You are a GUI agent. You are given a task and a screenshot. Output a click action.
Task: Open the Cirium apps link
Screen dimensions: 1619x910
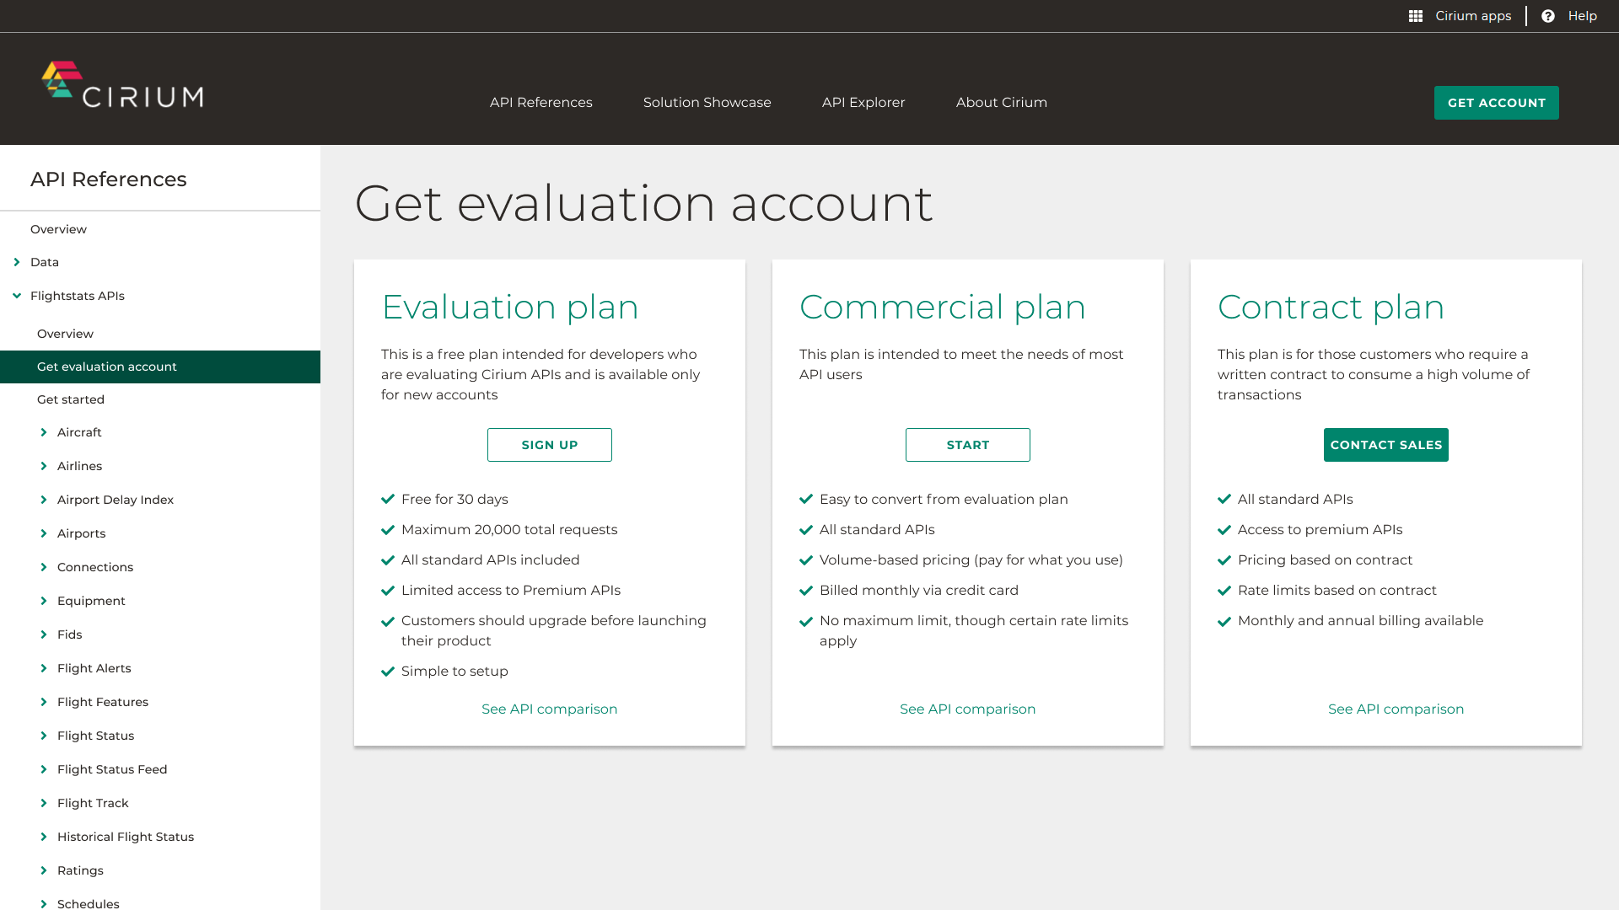click(1473, 16)
